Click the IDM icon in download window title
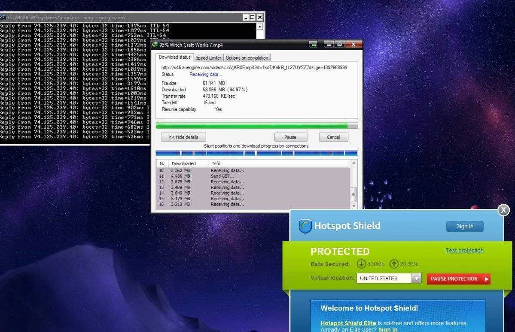The image size is (515, 332). click(155, 44)
